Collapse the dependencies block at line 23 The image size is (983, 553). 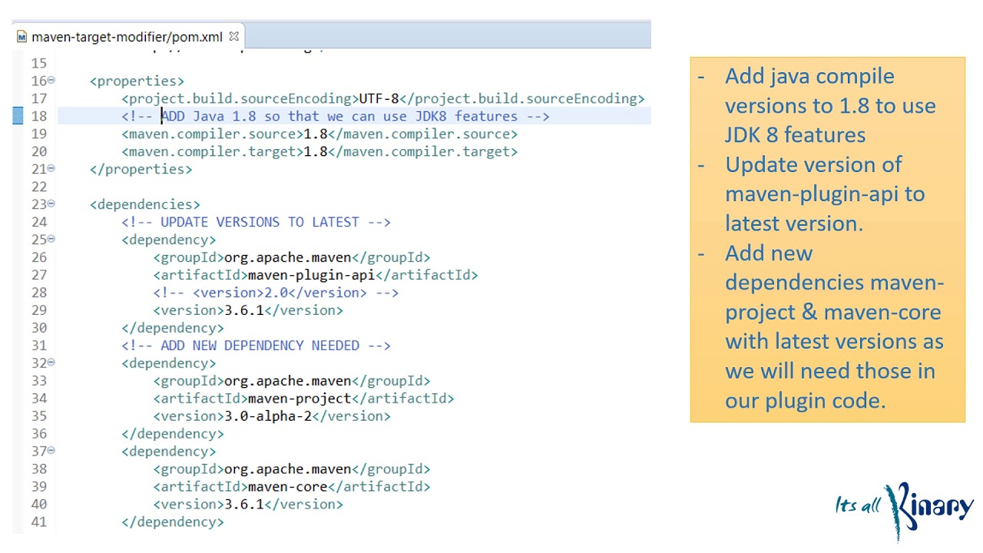[x=51, y=204]
